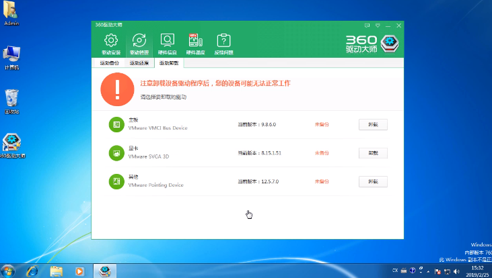492x278 pixels.
Task: Open the Windows Start menu
Action: coord(9,271)
